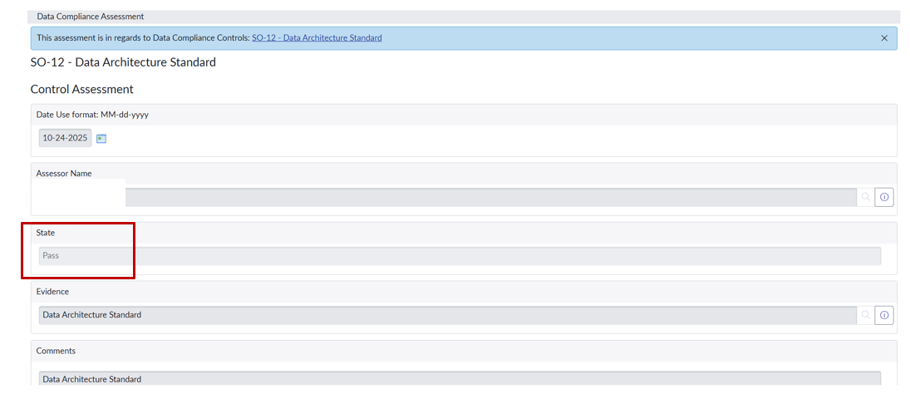Image resolution: width=910 pixels, height=404 pixels.
Task: Open the Evidence field info icon
Action: coord(884,315)
